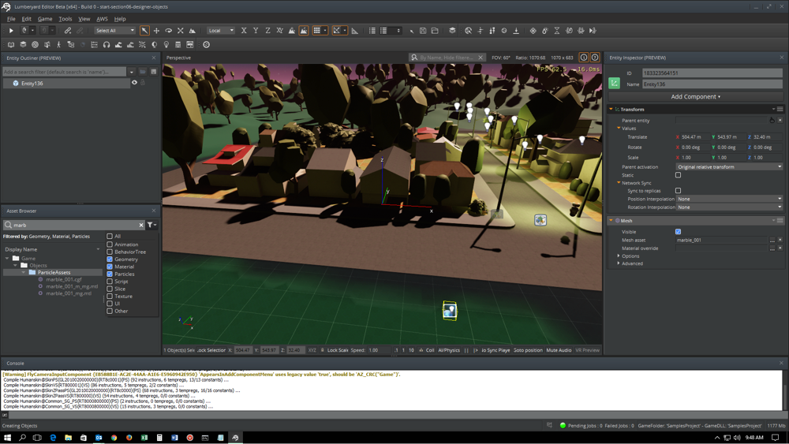Open the Select All dropdown
The height and width of the screenshot is (444, 789).
click(114, 31)
